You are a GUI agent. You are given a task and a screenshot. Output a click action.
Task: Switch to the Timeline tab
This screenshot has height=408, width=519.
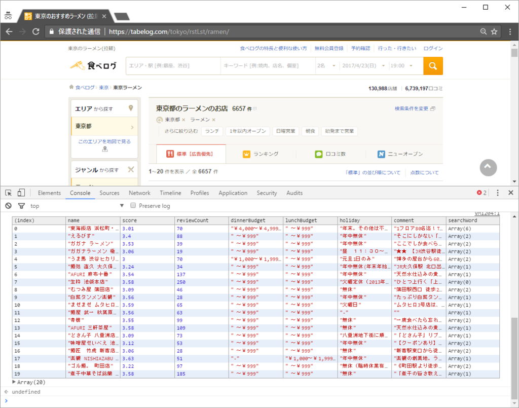(x=170, y=193)
